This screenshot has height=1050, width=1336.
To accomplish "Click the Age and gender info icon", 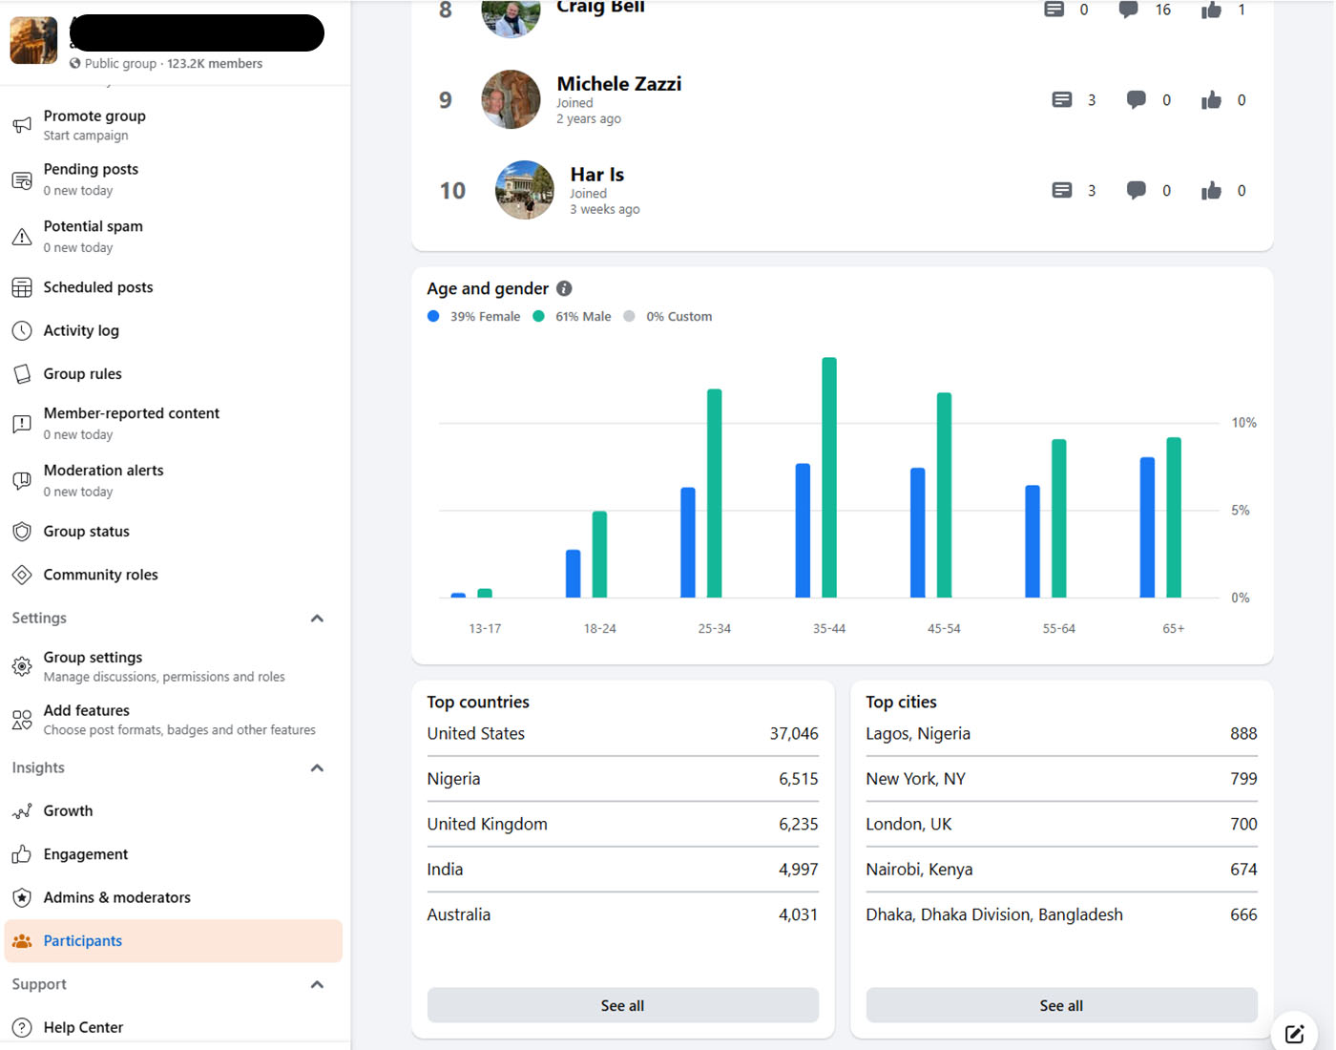I will coord(564,288).
